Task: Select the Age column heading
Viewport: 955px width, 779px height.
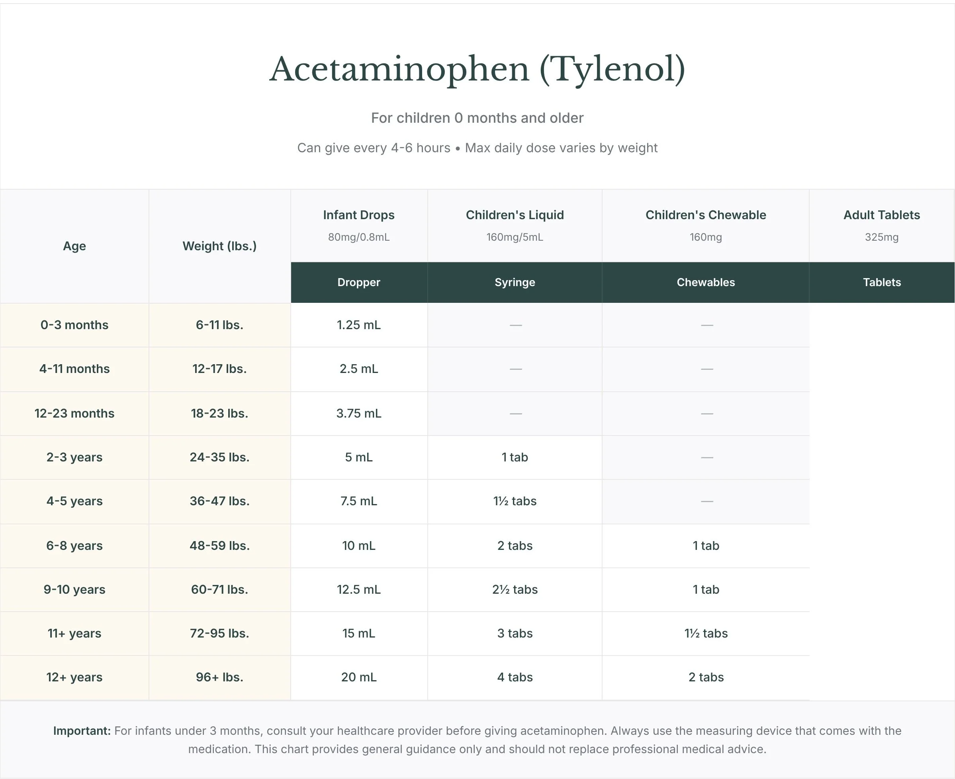Action: [74, 246]
